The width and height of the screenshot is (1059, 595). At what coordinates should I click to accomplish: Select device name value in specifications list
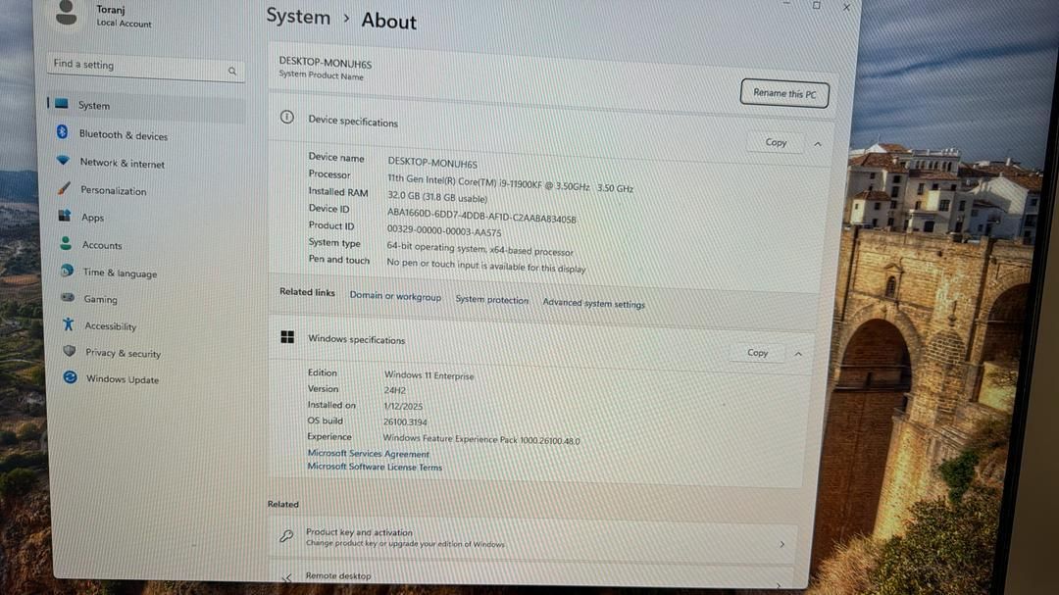point(432,163)
